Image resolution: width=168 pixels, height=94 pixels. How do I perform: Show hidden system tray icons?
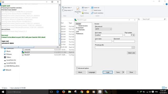tap(138, 92)
